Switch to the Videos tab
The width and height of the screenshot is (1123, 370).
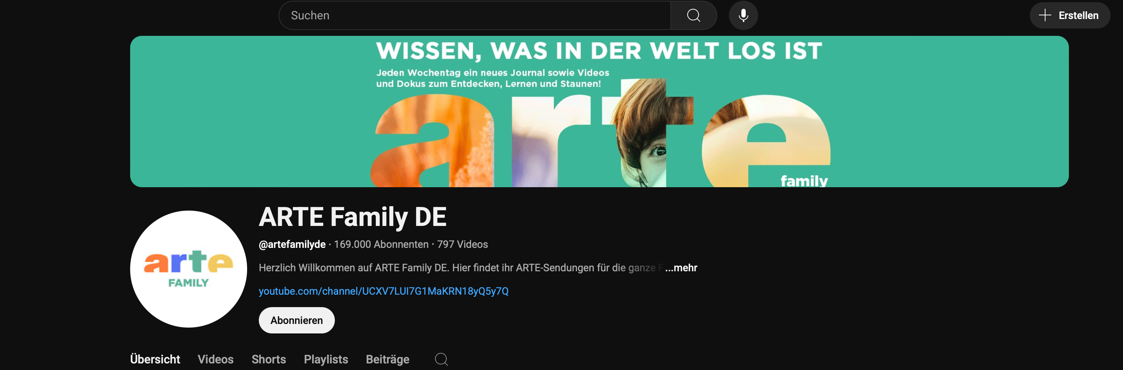tap(215, 359)
